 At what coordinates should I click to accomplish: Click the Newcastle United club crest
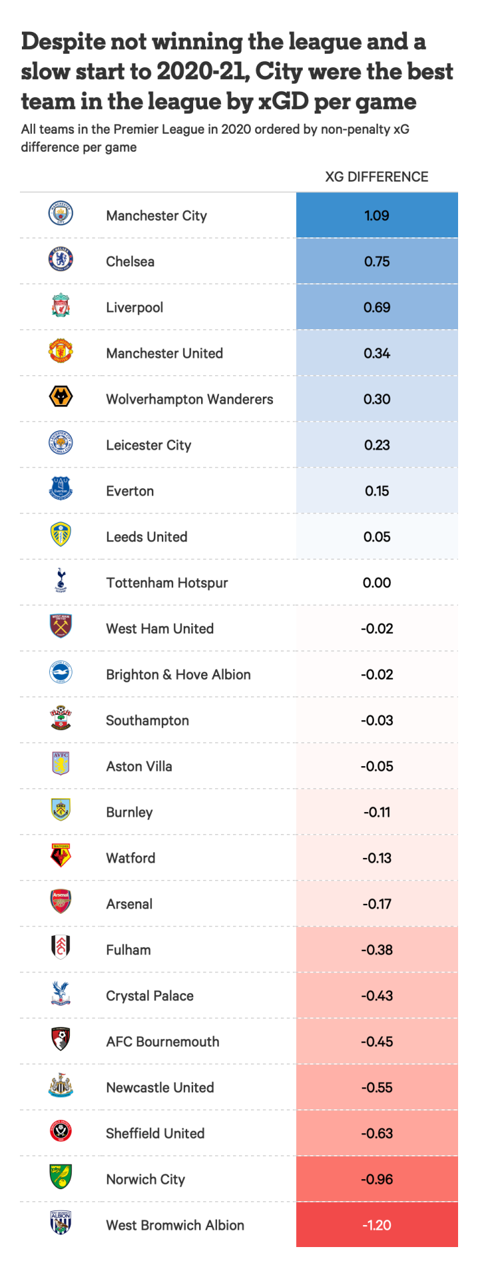60,1085
